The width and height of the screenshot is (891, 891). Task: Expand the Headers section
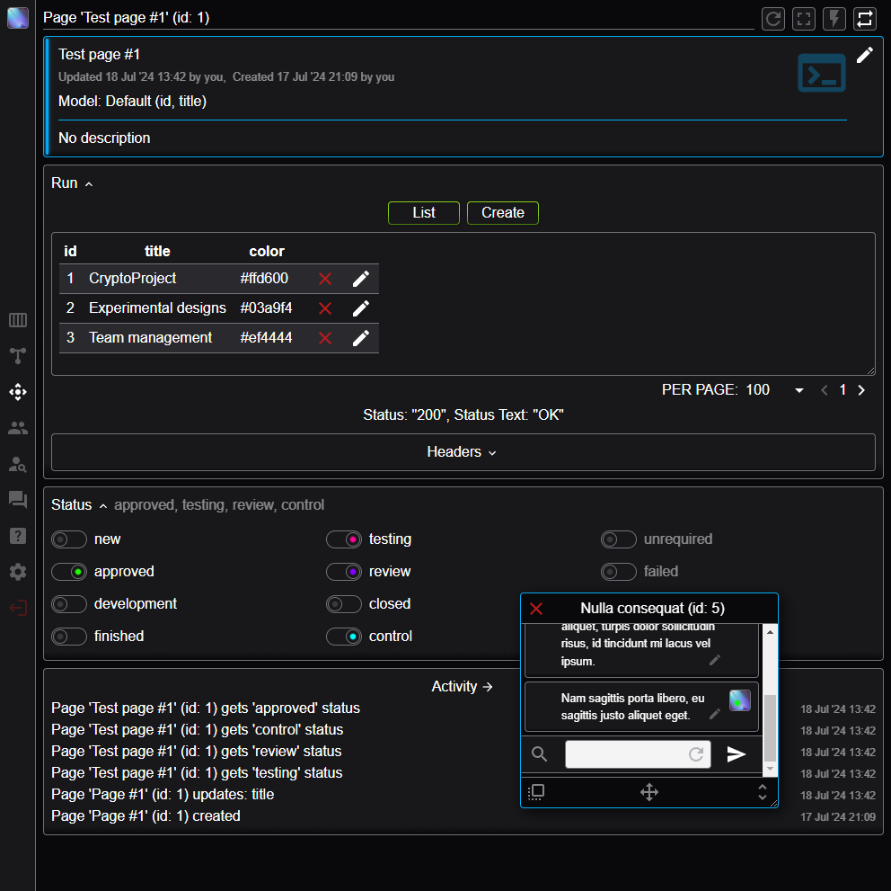coord(463,452)
